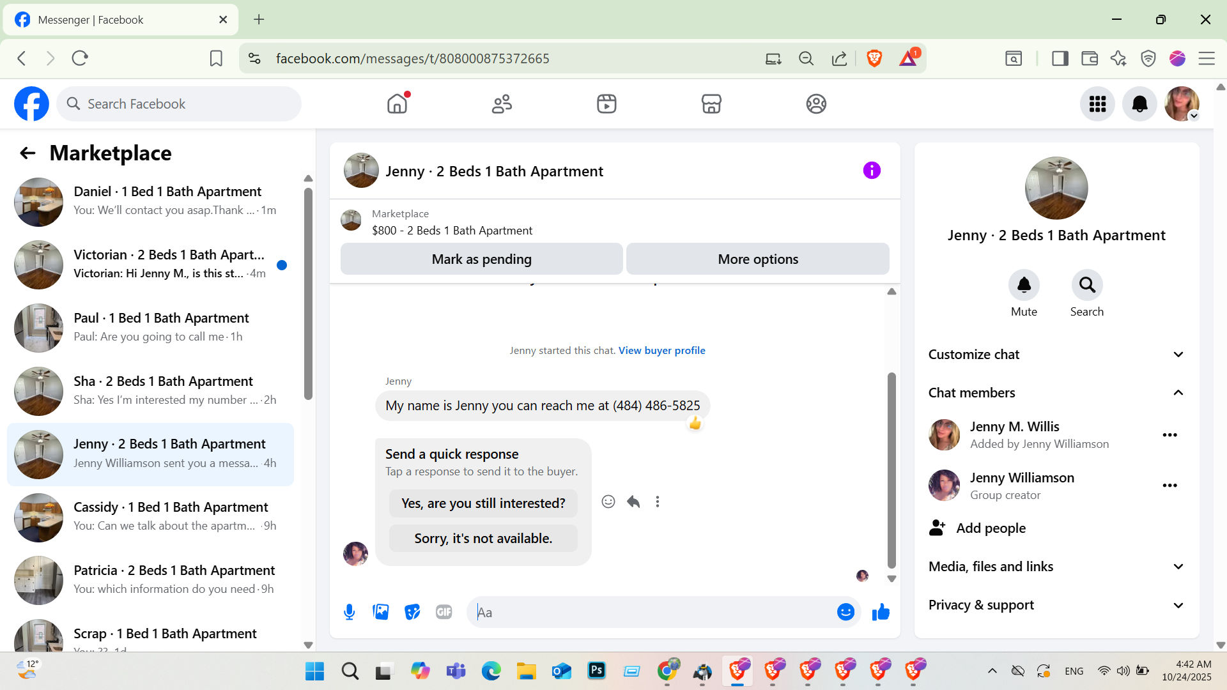
Task: Expand Media, files and links section
Action: click(1056, 567)
